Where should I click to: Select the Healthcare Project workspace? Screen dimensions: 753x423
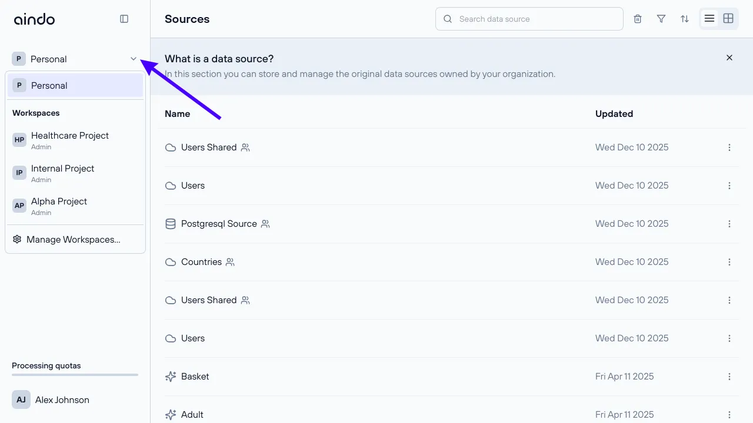pyautogui.click(x=70, y=140)
